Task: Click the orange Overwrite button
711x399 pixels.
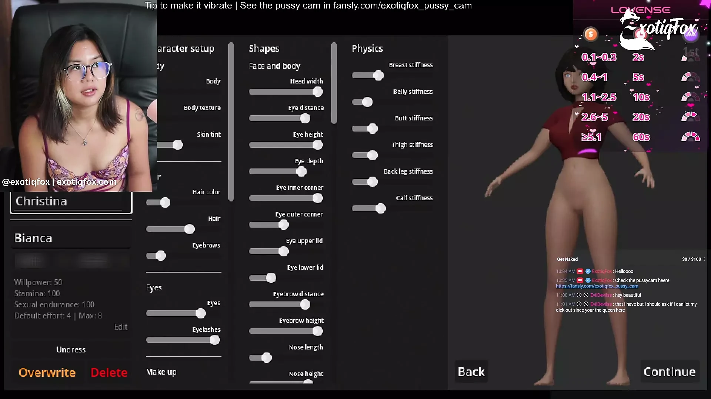Action: (x=47, y=372)
